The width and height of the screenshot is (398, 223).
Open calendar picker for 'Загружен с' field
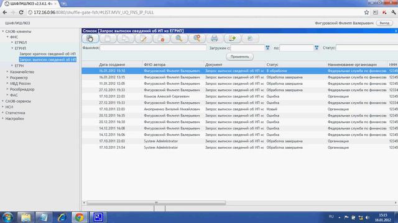tap(267, 48)
